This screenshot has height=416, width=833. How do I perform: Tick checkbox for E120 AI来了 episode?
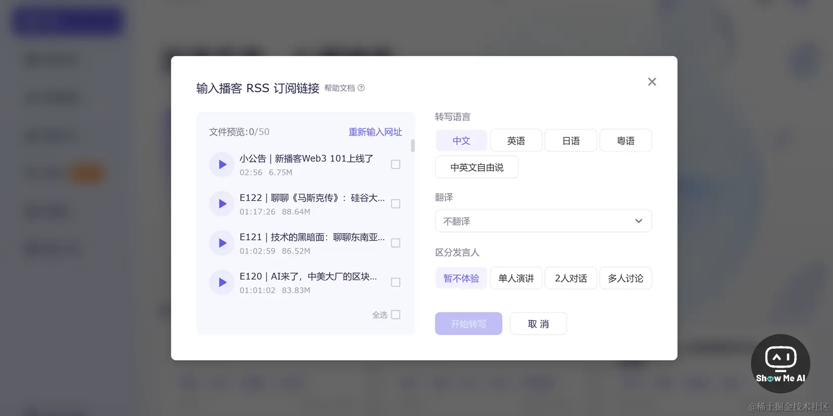coord(396,282)
